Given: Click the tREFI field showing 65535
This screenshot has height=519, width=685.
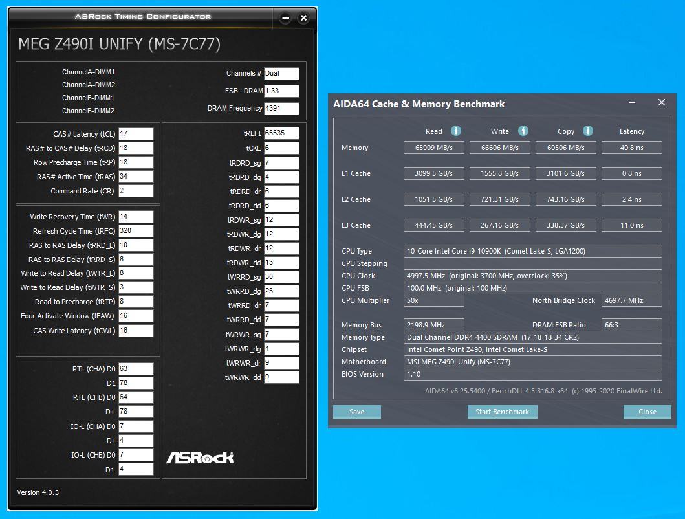Looking at the screenshot, I should pyautogui.click(x=281, y=133).
